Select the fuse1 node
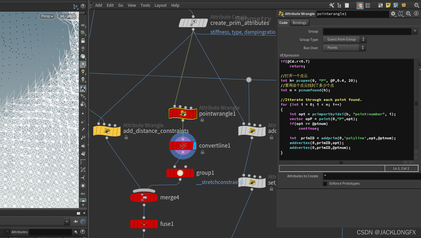 click(144, 224)
